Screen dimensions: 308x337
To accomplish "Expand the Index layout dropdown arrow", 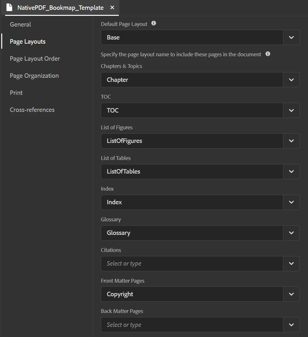I will tap(291, 202).
